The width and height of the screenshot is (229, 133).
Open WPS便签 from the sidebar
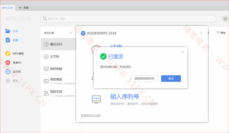[x=15, y=54]
